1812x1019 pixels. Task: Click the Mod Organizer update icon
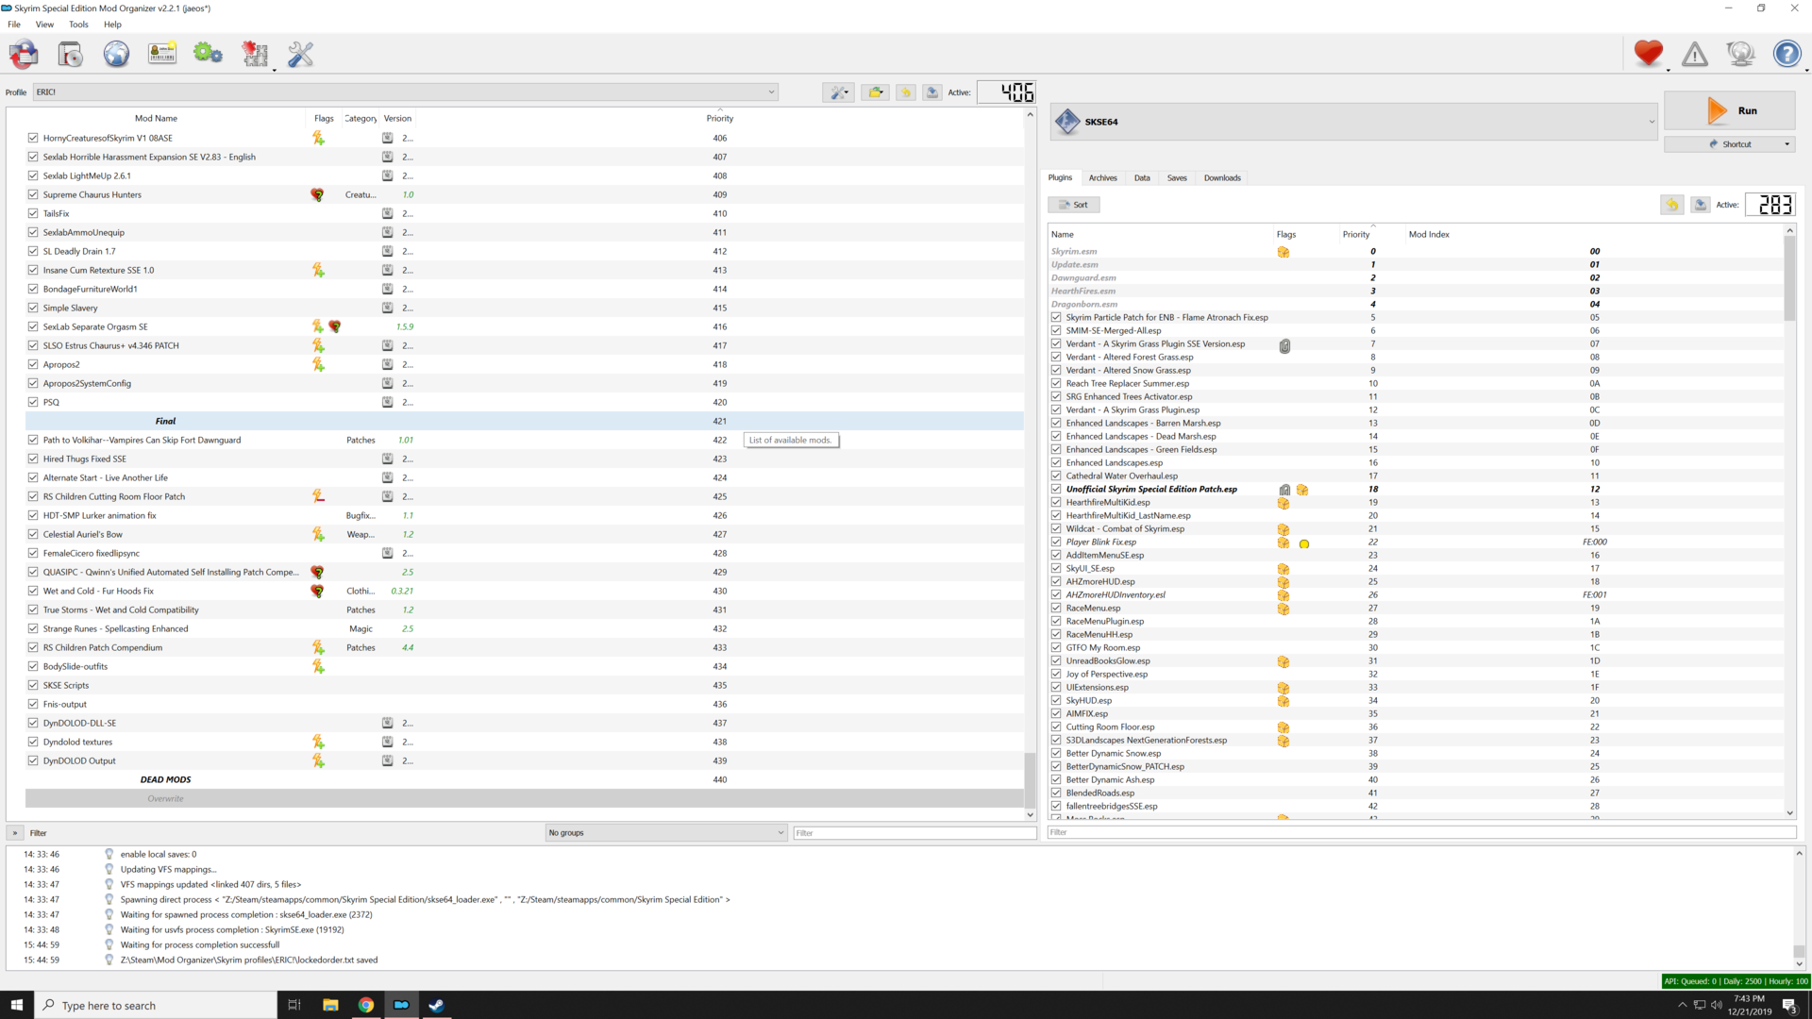pyautogui.click(x=1740, y=55)
